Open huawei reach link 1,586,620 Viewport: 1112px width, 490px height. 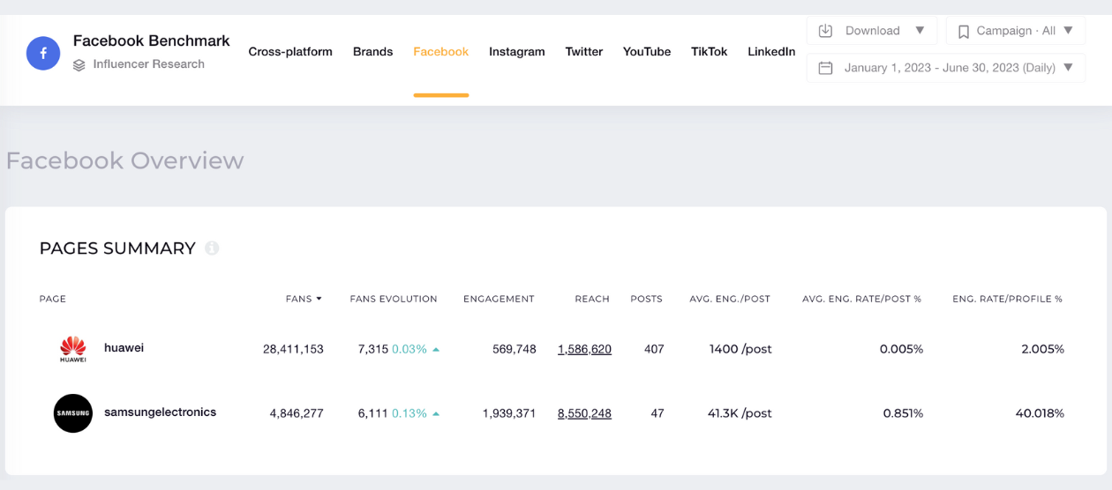[584, 349]
